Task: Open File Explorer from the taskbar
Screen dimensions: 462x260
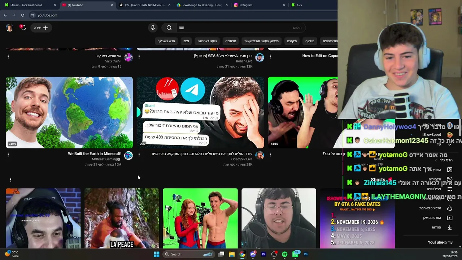Action: [232, 254]
